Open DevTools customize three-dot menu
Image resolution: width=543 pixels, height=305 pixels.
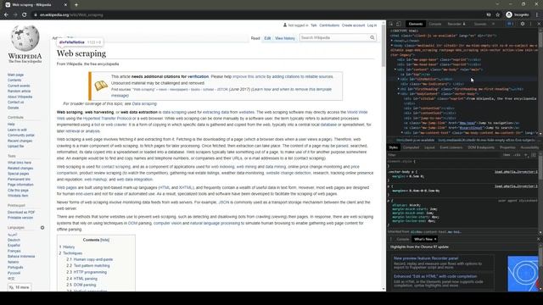pos(530,24)
